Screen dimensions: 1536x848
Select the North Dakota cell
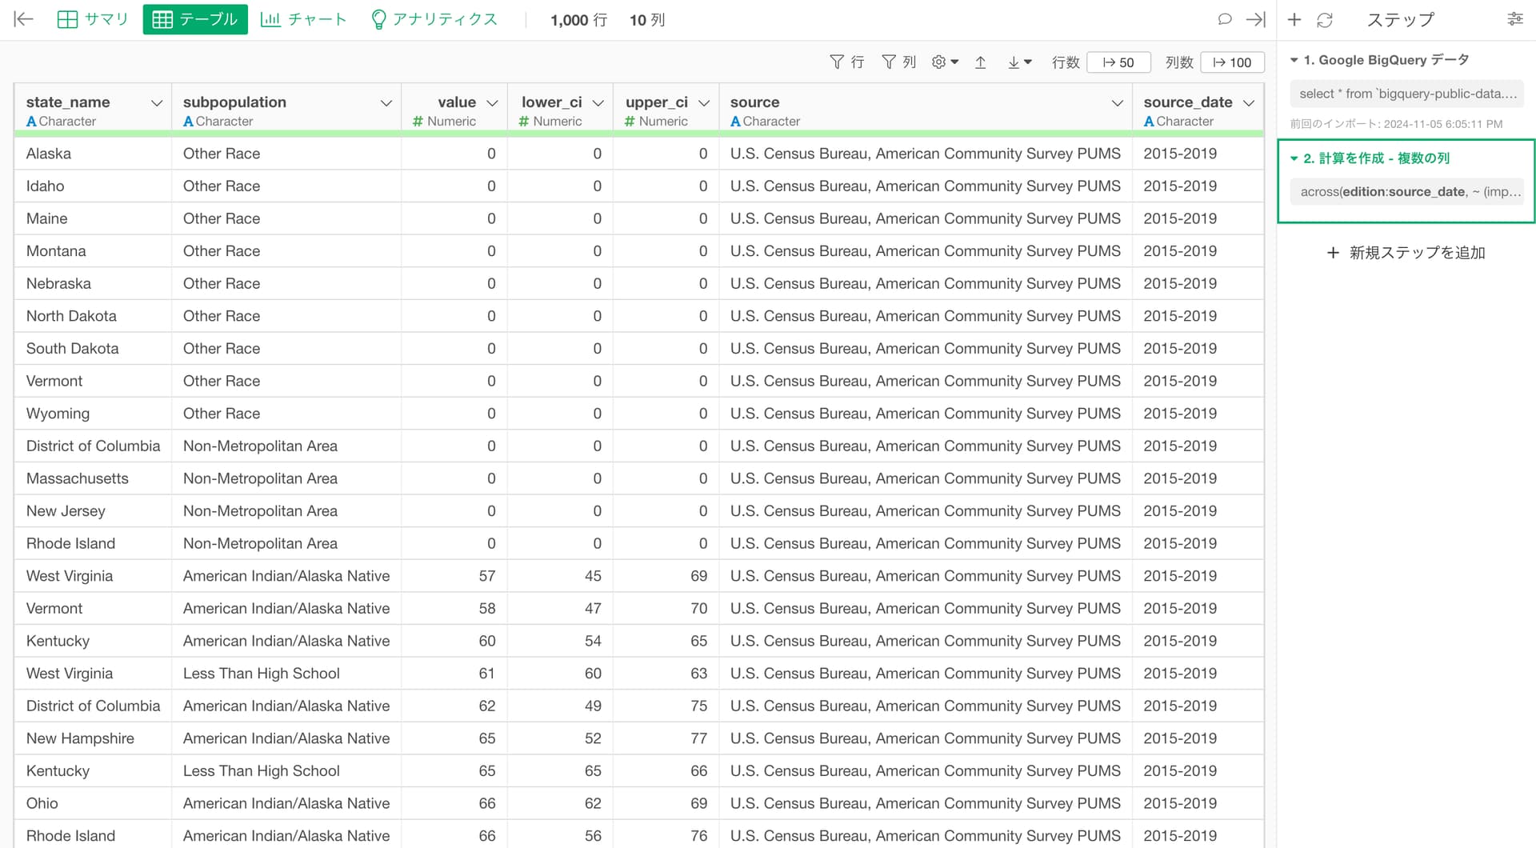coord(93,316)
